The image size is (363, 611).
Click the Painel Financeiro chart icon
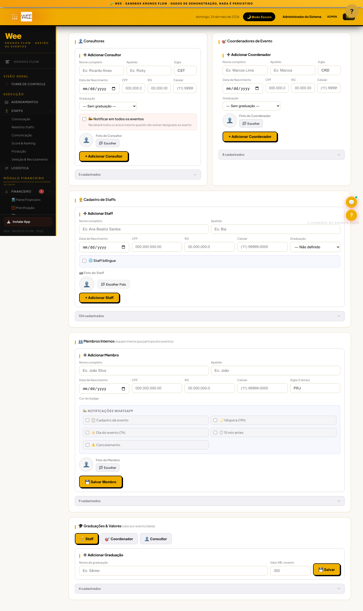click(x=13, y=200)
